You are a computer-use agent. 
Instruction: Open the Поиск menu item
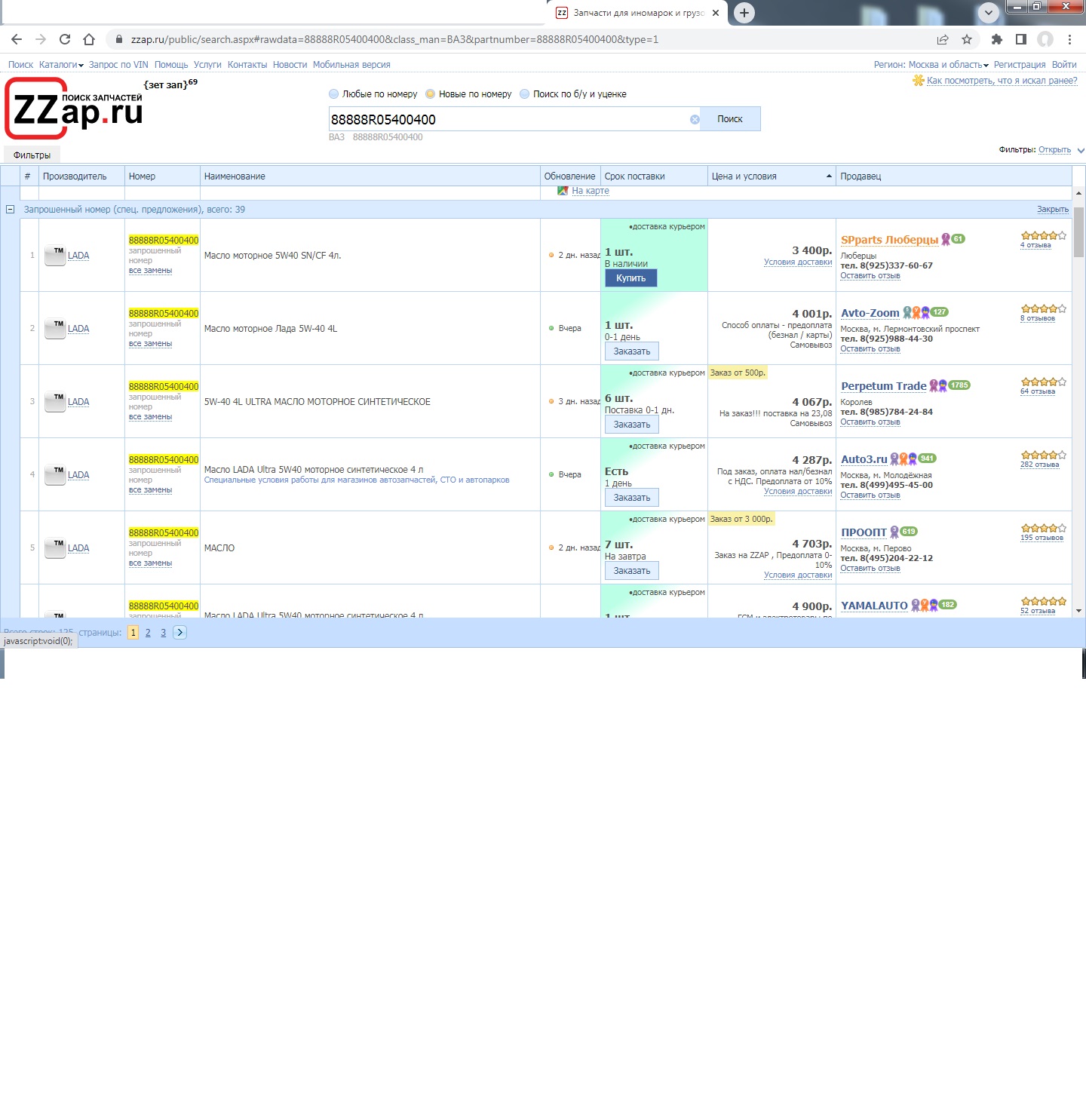(x=20, y=65)
